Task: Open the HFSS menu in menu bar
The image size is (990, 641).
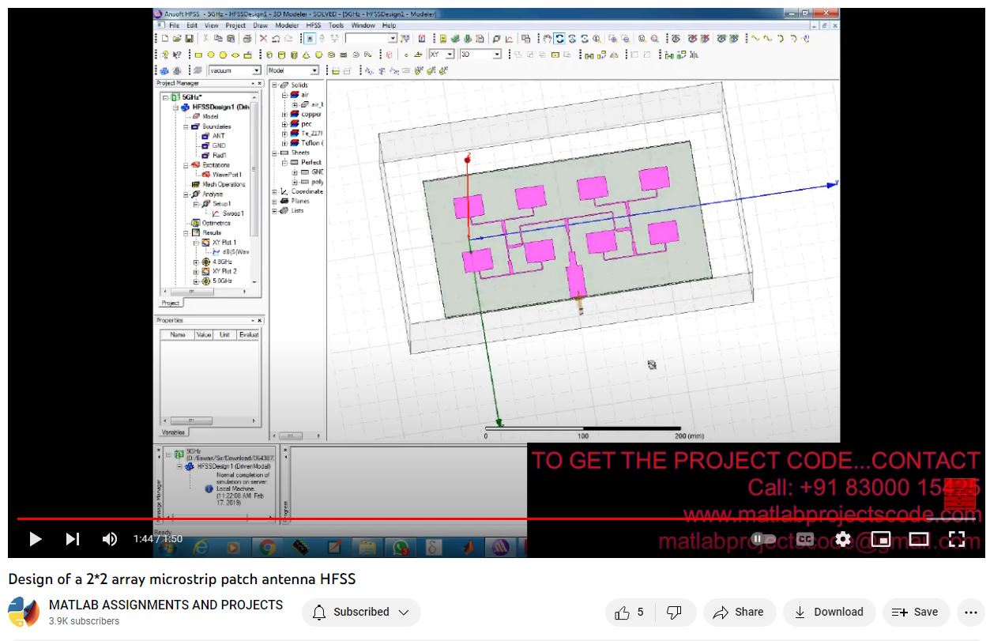Action: [x=314, y=25]
